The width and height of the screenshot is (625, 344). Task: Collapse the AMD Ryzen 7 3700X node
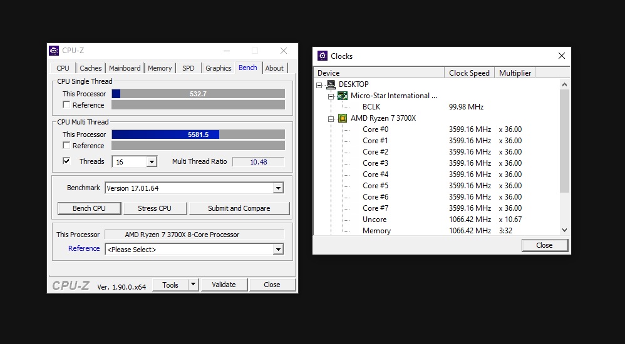(x=331, y=119)
